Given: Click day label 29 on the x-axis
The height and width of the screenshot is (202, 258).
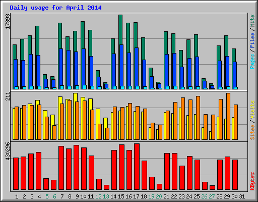Looking at the screenshot, I should [x=227, y=196].
